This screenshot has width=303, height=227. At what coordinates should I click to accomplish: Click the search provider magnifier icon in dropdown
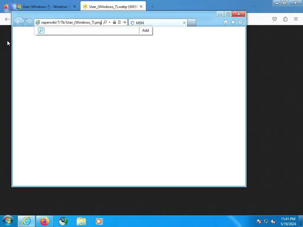[41, 30]
